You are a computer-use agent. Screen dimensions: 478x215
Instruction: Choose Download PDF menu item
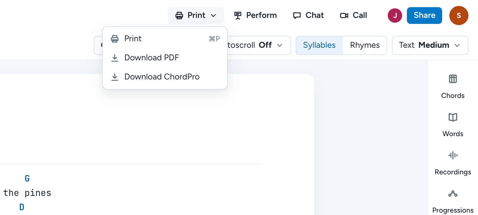click(x=165, y=58)
